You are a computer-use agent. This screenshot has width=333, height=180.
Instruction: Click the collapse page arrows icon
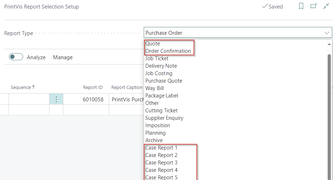[326, 6]
